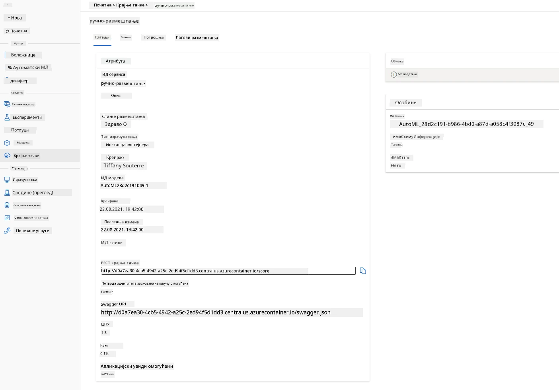Select the tab between Детаљи and Потрошња
This screenshot has width=559, height=390.
pyautogui.click(x=126, y=37)
